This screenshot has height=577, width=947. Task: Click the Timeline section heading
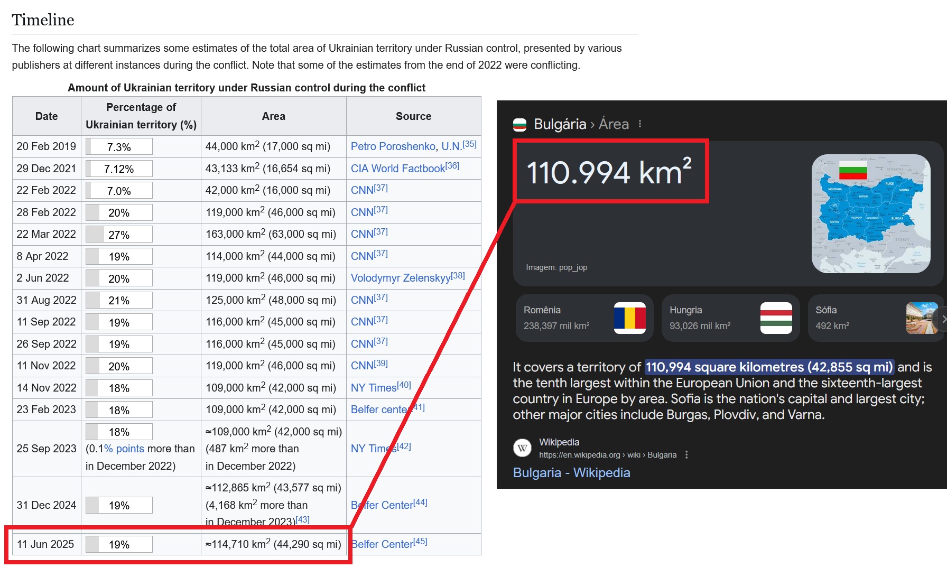coord(43,20)
